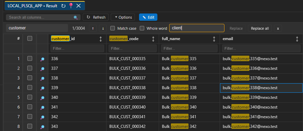This screenshot has width=303, height=131.
Task: Select the cell Bulk customer 340
Action: [190, 107]
